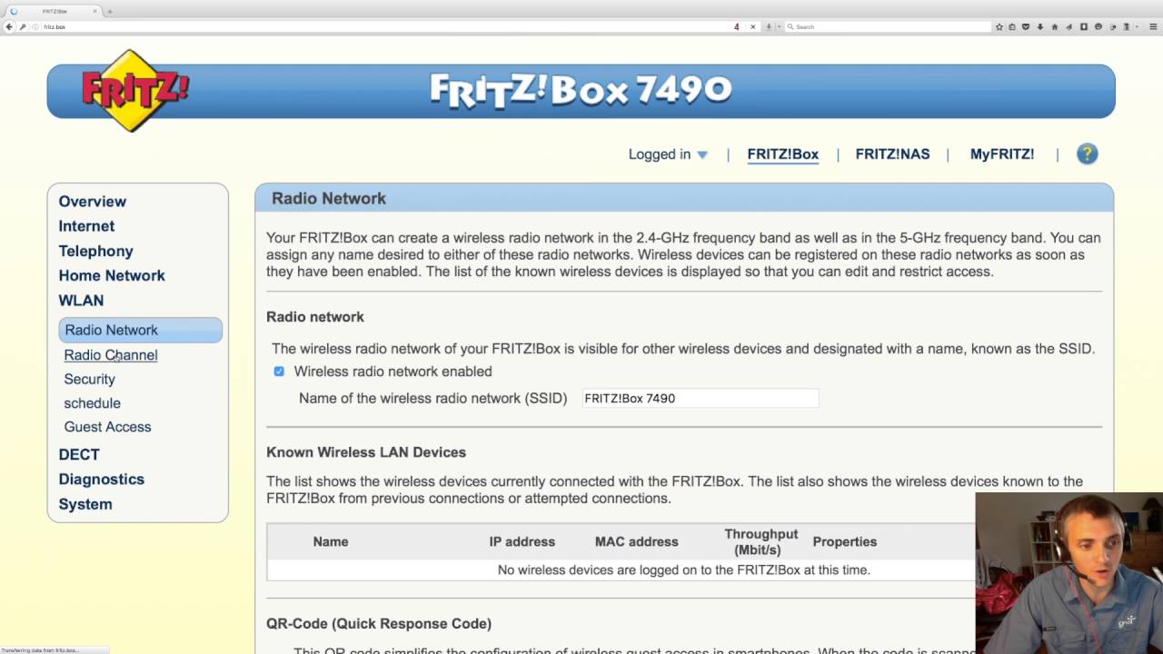Expand the Home Network menu section
This screenshot has height=654, width=1163.
click(112, 275)
